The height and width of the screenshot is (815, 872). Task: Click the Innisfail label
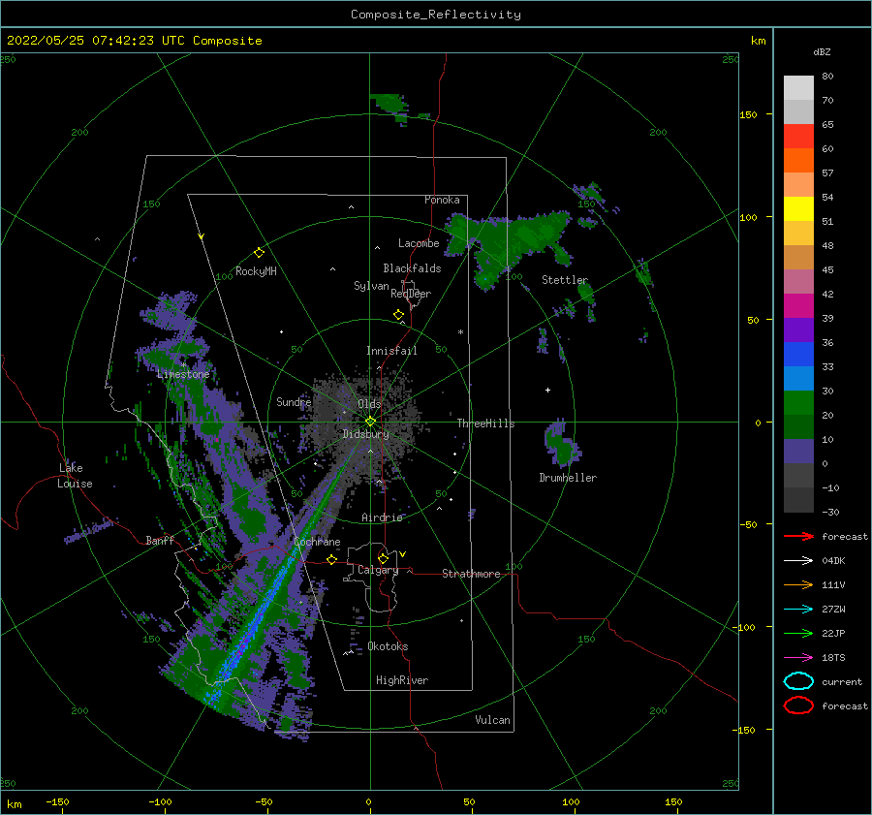(x=391, y=351)
